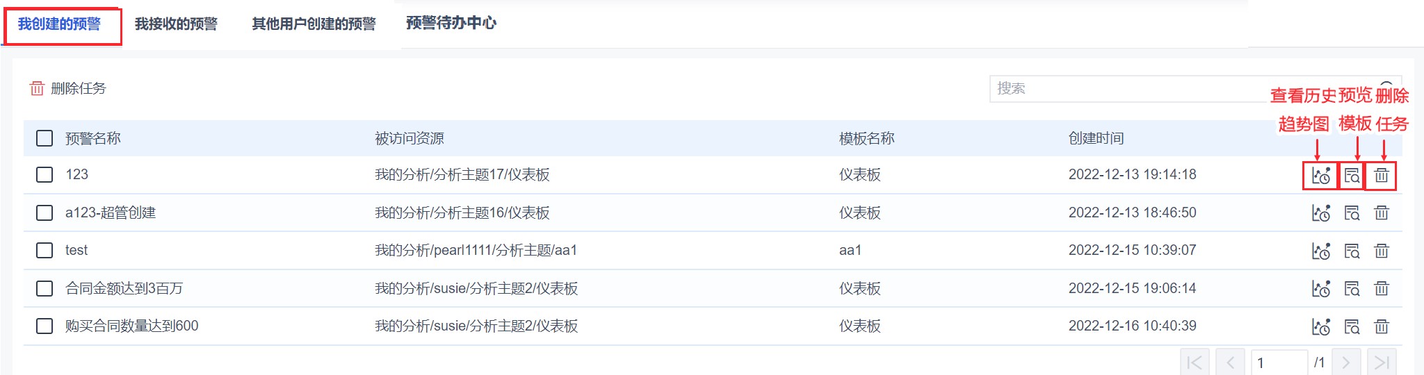Go to 预警待办中心 tab
Image resolution: width=1424 pixels, height=375 pixels.
(x=451, y=23)
